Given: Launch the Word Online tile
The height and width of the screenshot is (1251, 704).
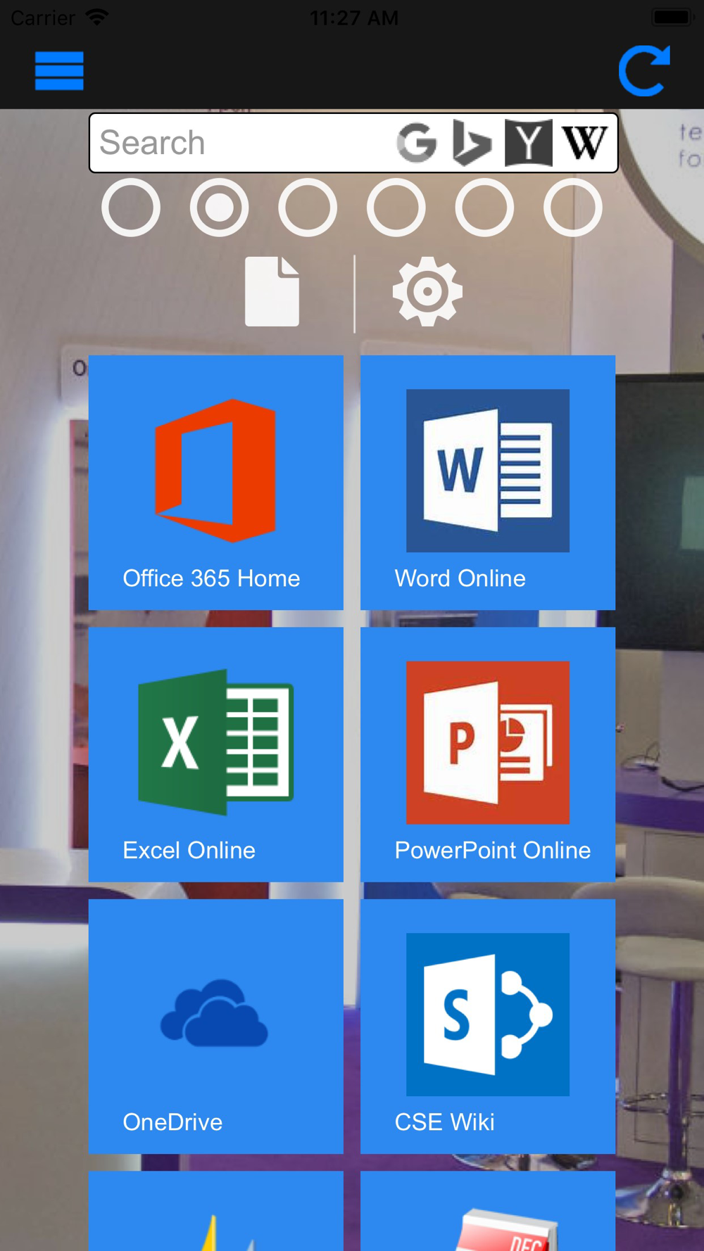Looking at the screenshot, I should [488, 483].
